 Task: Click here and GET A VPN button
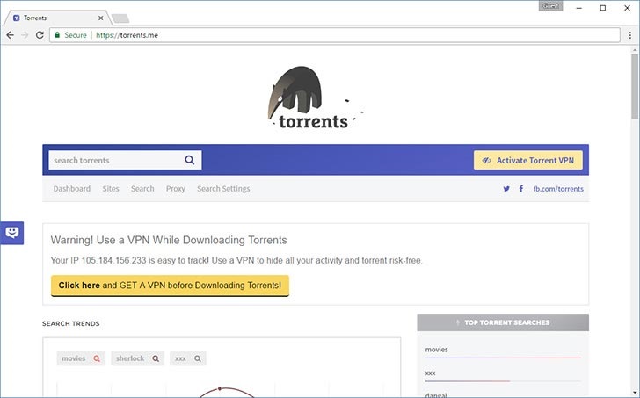click(x=170, y=286)
